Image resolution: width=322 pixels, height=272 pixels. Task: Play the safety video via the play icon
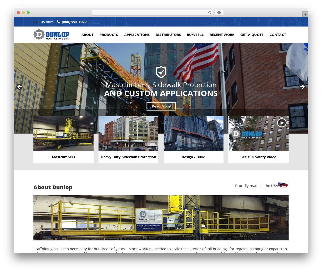(x=282, y=123)
